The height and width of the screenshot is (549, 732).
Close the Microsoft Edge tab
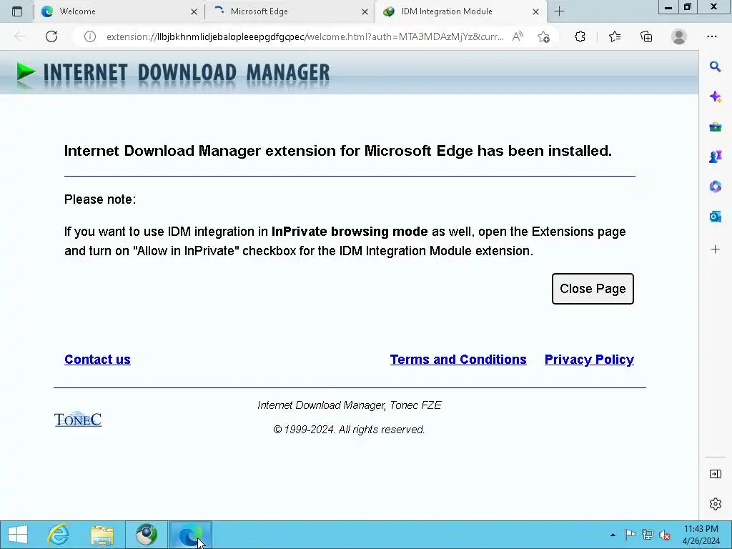point(365,11)
